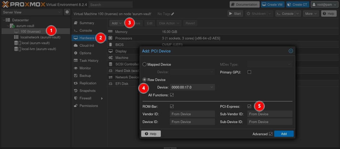Click Create CT
The width and height of the screenshot is (340, 149).
point(298,4)
